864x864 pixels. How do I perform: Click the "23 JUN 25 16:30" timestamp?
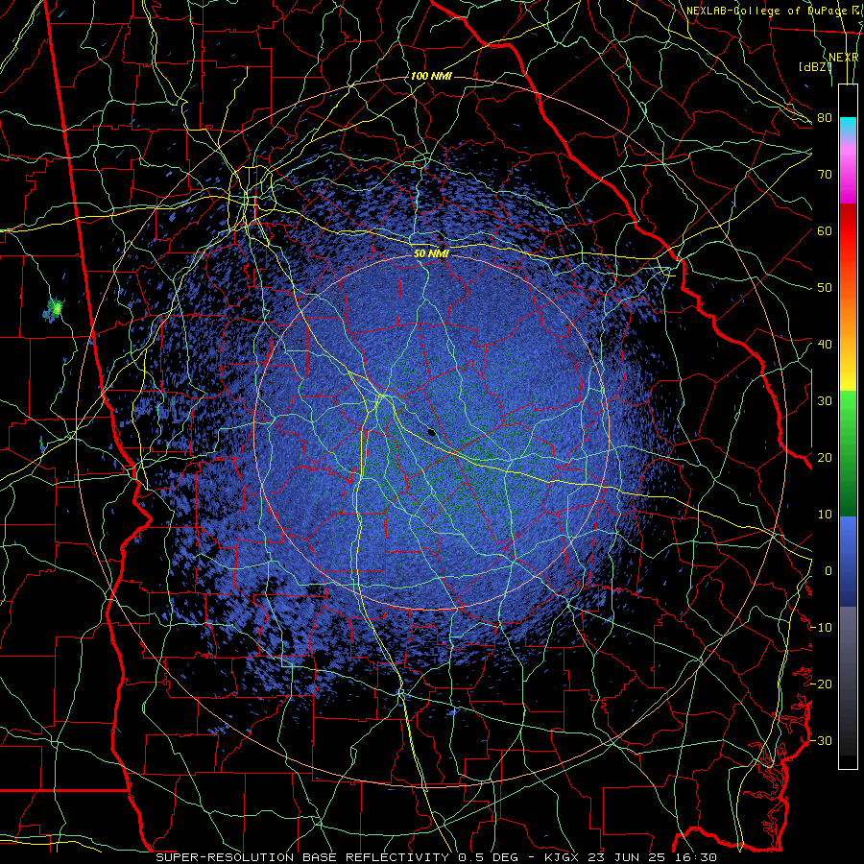[x=654, y=857]
